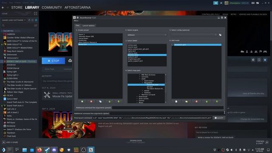Expand the pwads folder in map pack tree
Screen dimensions: 272x153
pyautogui.click(x=142, y=91)
